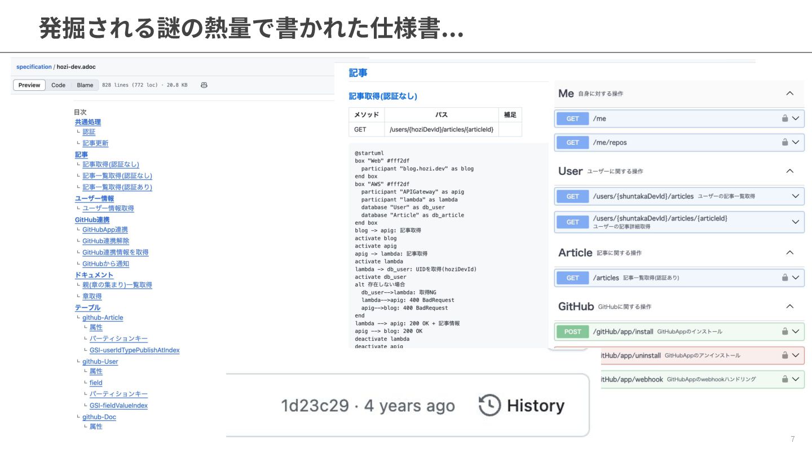Collapse the GitHub section
Screen dimensions: 812x457
(790, 306)
